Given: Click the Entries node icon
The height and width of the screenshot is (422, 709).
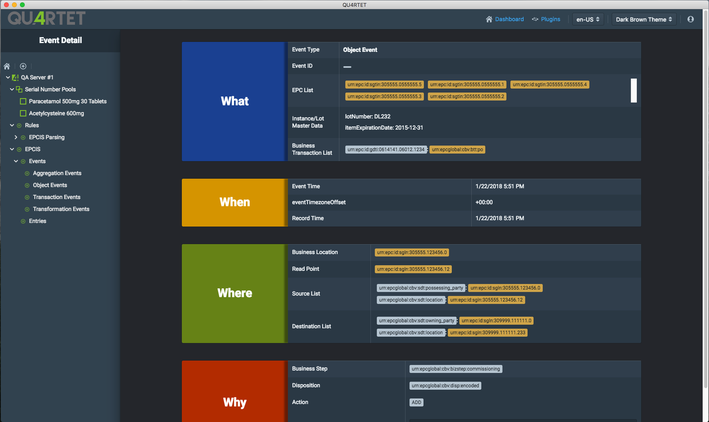Looking at the screenshot, I should (x=23, y=221).
